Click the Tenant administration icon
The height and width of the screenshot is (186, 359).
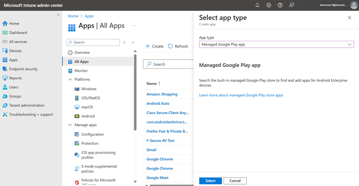[5, 105]
